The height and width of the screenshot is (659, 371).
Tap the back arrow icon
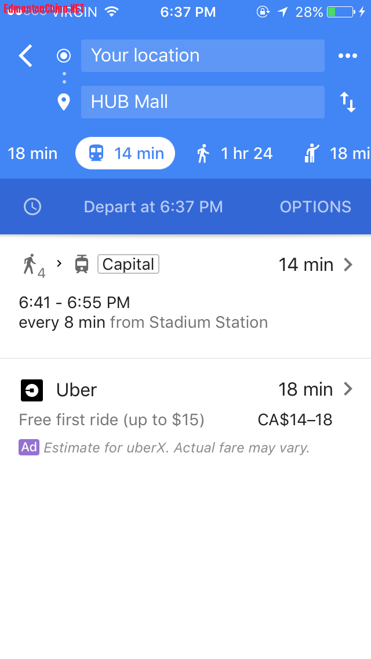pyautogui.click(x=26, y=56)
